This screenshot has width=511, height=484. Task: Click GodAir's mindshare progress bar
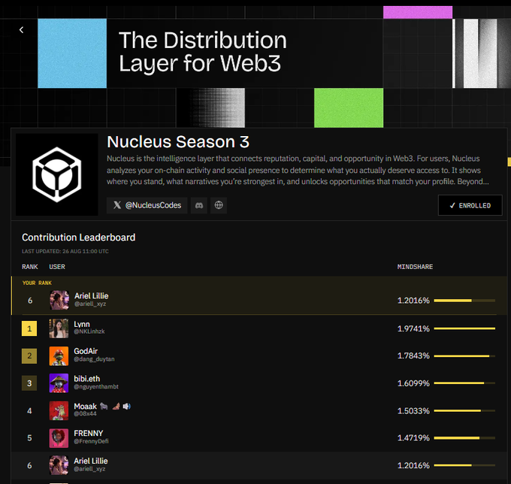(x=464, y=356)
